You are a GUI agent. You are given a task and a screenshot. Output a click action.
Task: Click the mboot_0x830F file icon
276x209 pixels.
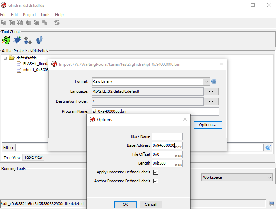click(19, 70)
